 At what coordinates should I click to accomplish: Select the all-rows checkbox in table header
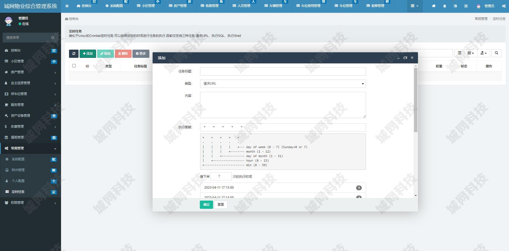tap(74, 66)
